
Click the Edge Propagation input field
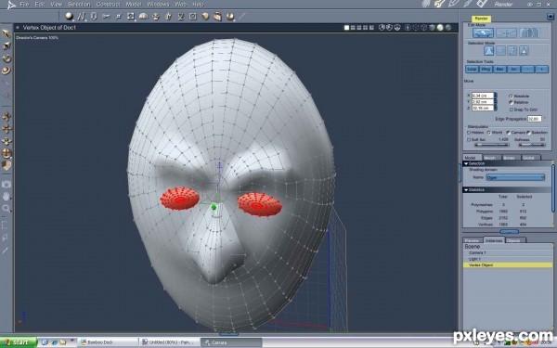click(535, 119)
